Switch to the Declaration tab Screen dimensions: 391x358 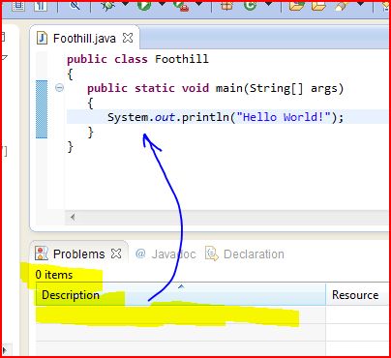(245, 254)
